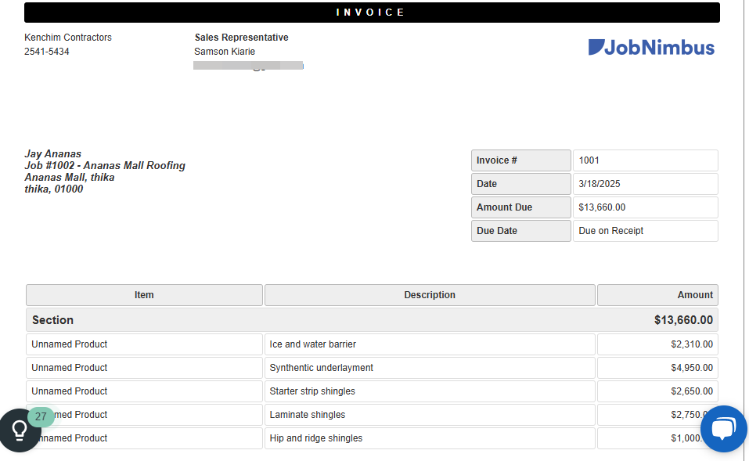Select the Description column header
749x461 pixels.
430,295
